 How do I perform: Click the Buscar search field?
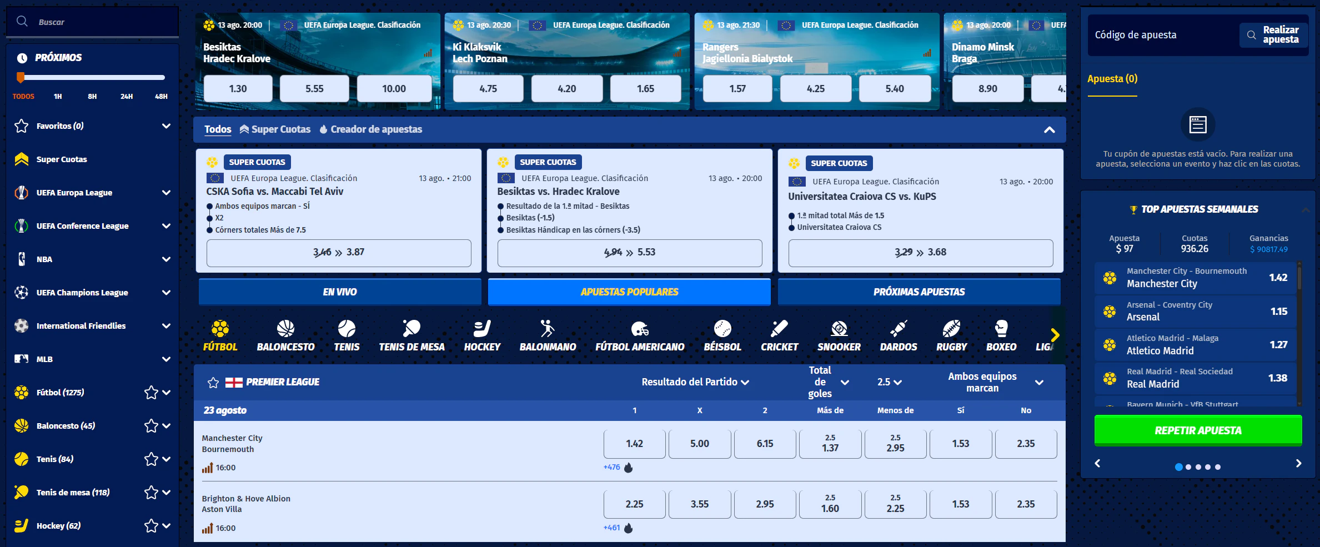click(x=92, y=22)
